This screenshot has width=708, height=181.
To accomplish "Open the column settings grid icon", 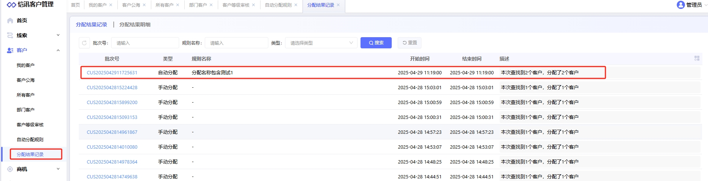I will 697,58.
